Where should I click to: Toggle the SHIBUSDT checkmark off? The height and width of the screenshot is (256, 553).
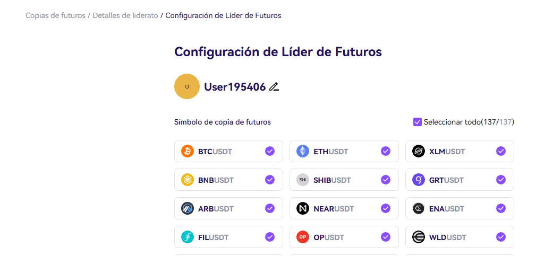386,180
